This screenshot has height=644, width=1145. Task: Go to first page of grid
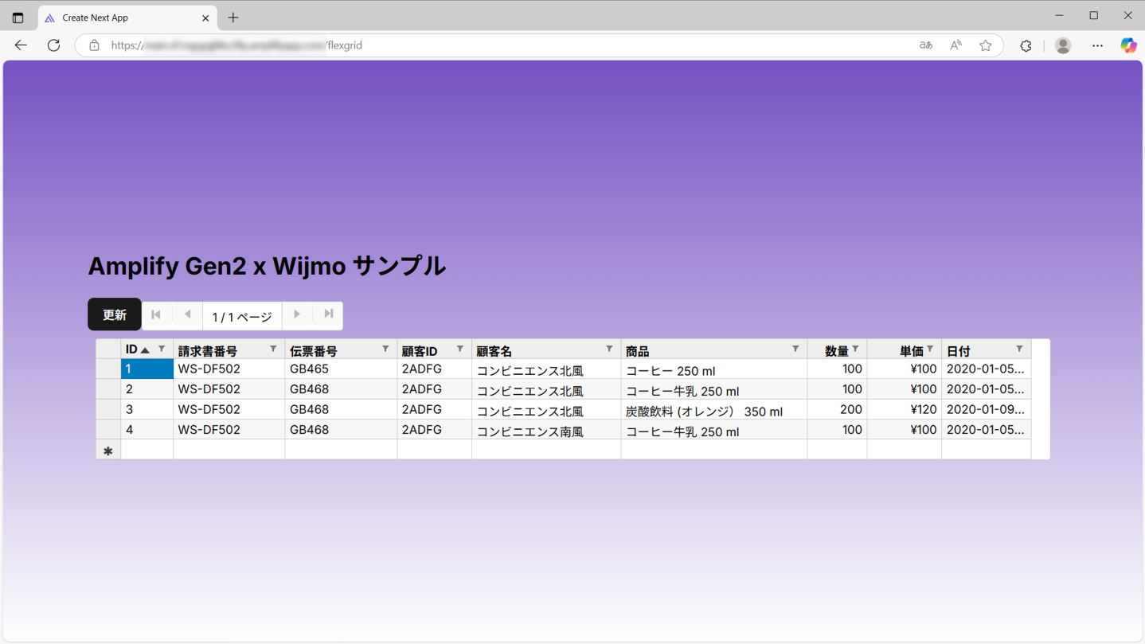pos(156,315)
